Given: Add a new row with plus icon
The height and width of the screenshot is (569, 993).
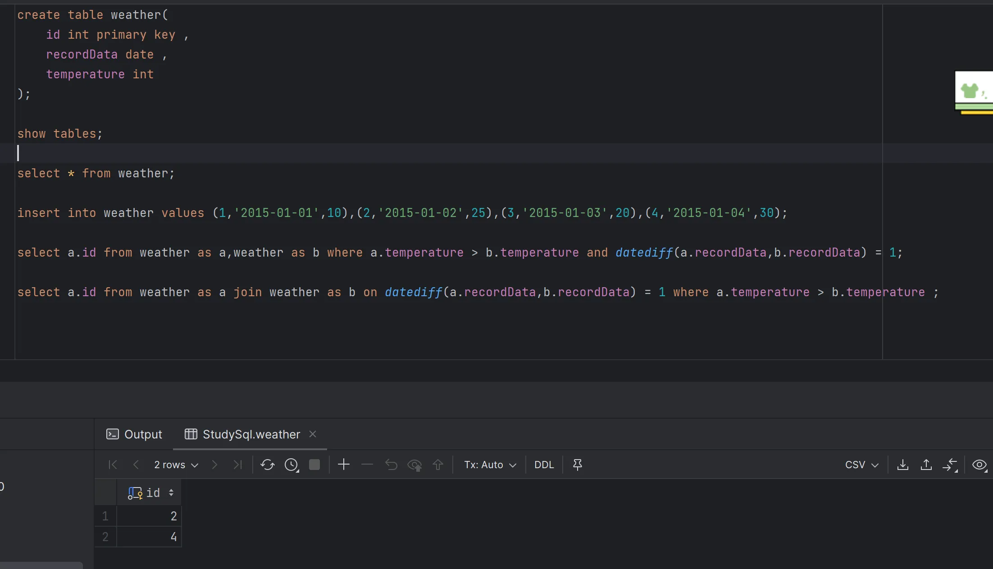Looking at the screenshot, I should click(344, 465).
